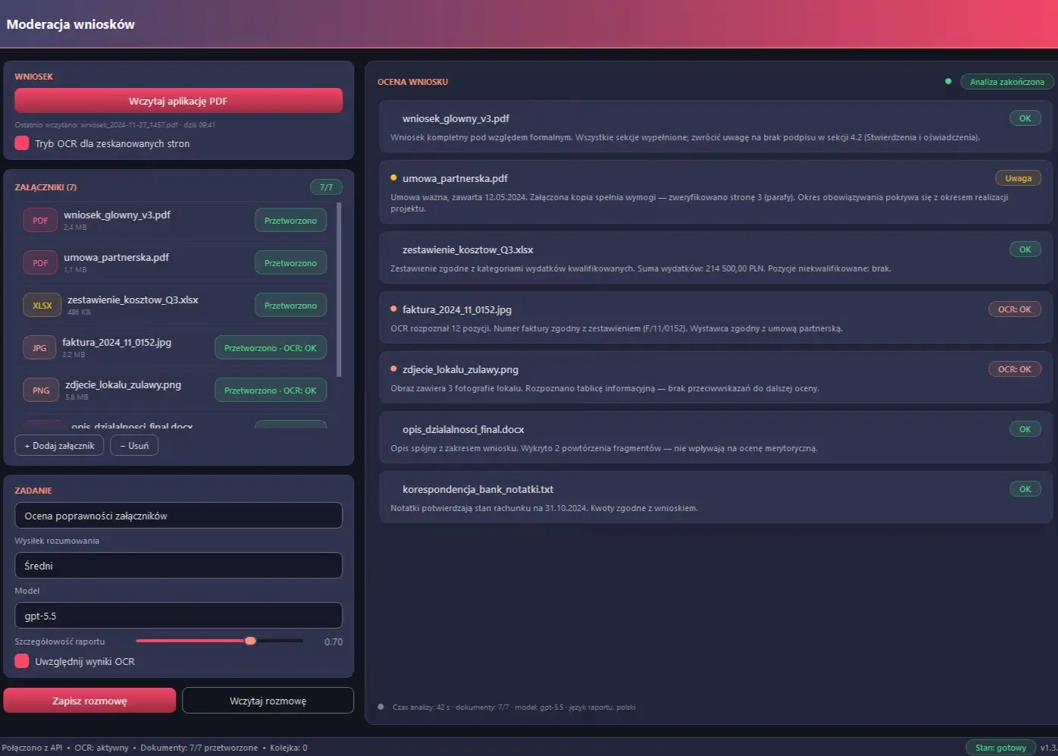Click the Stan: gotowy status indicator
This screenshot has width=1058, height=756.
pyautogui.click(x=1001, y=748)
